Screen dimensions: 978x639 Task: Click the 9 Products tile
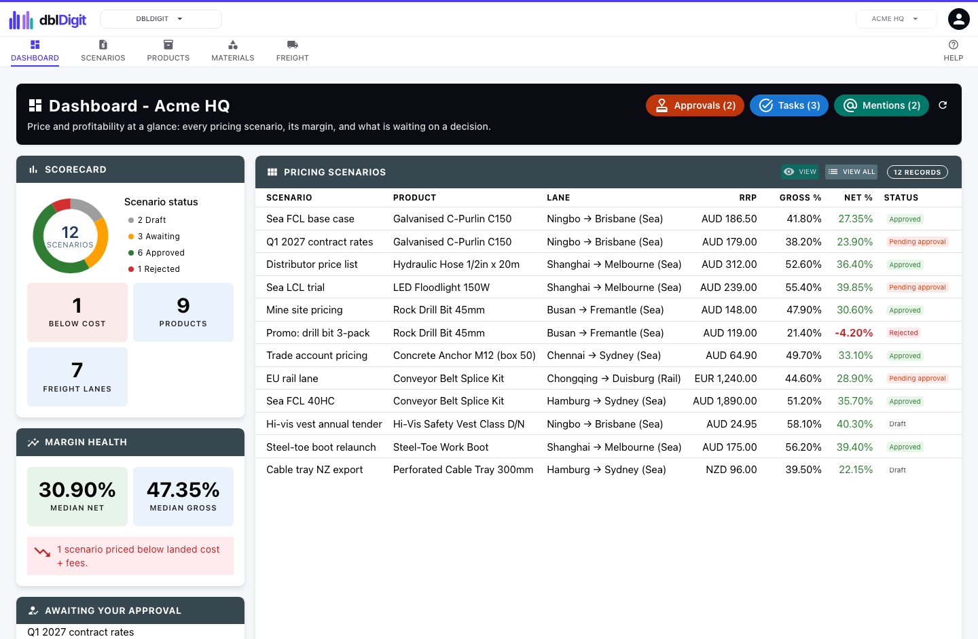coord(183,312)
